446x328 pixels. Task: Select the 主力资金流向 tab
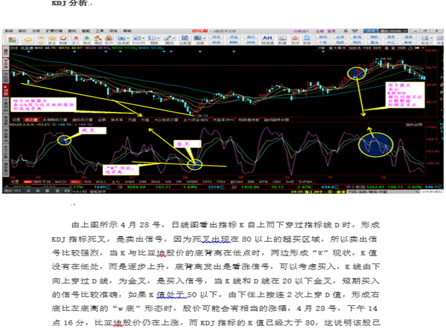tap(195, 120)
